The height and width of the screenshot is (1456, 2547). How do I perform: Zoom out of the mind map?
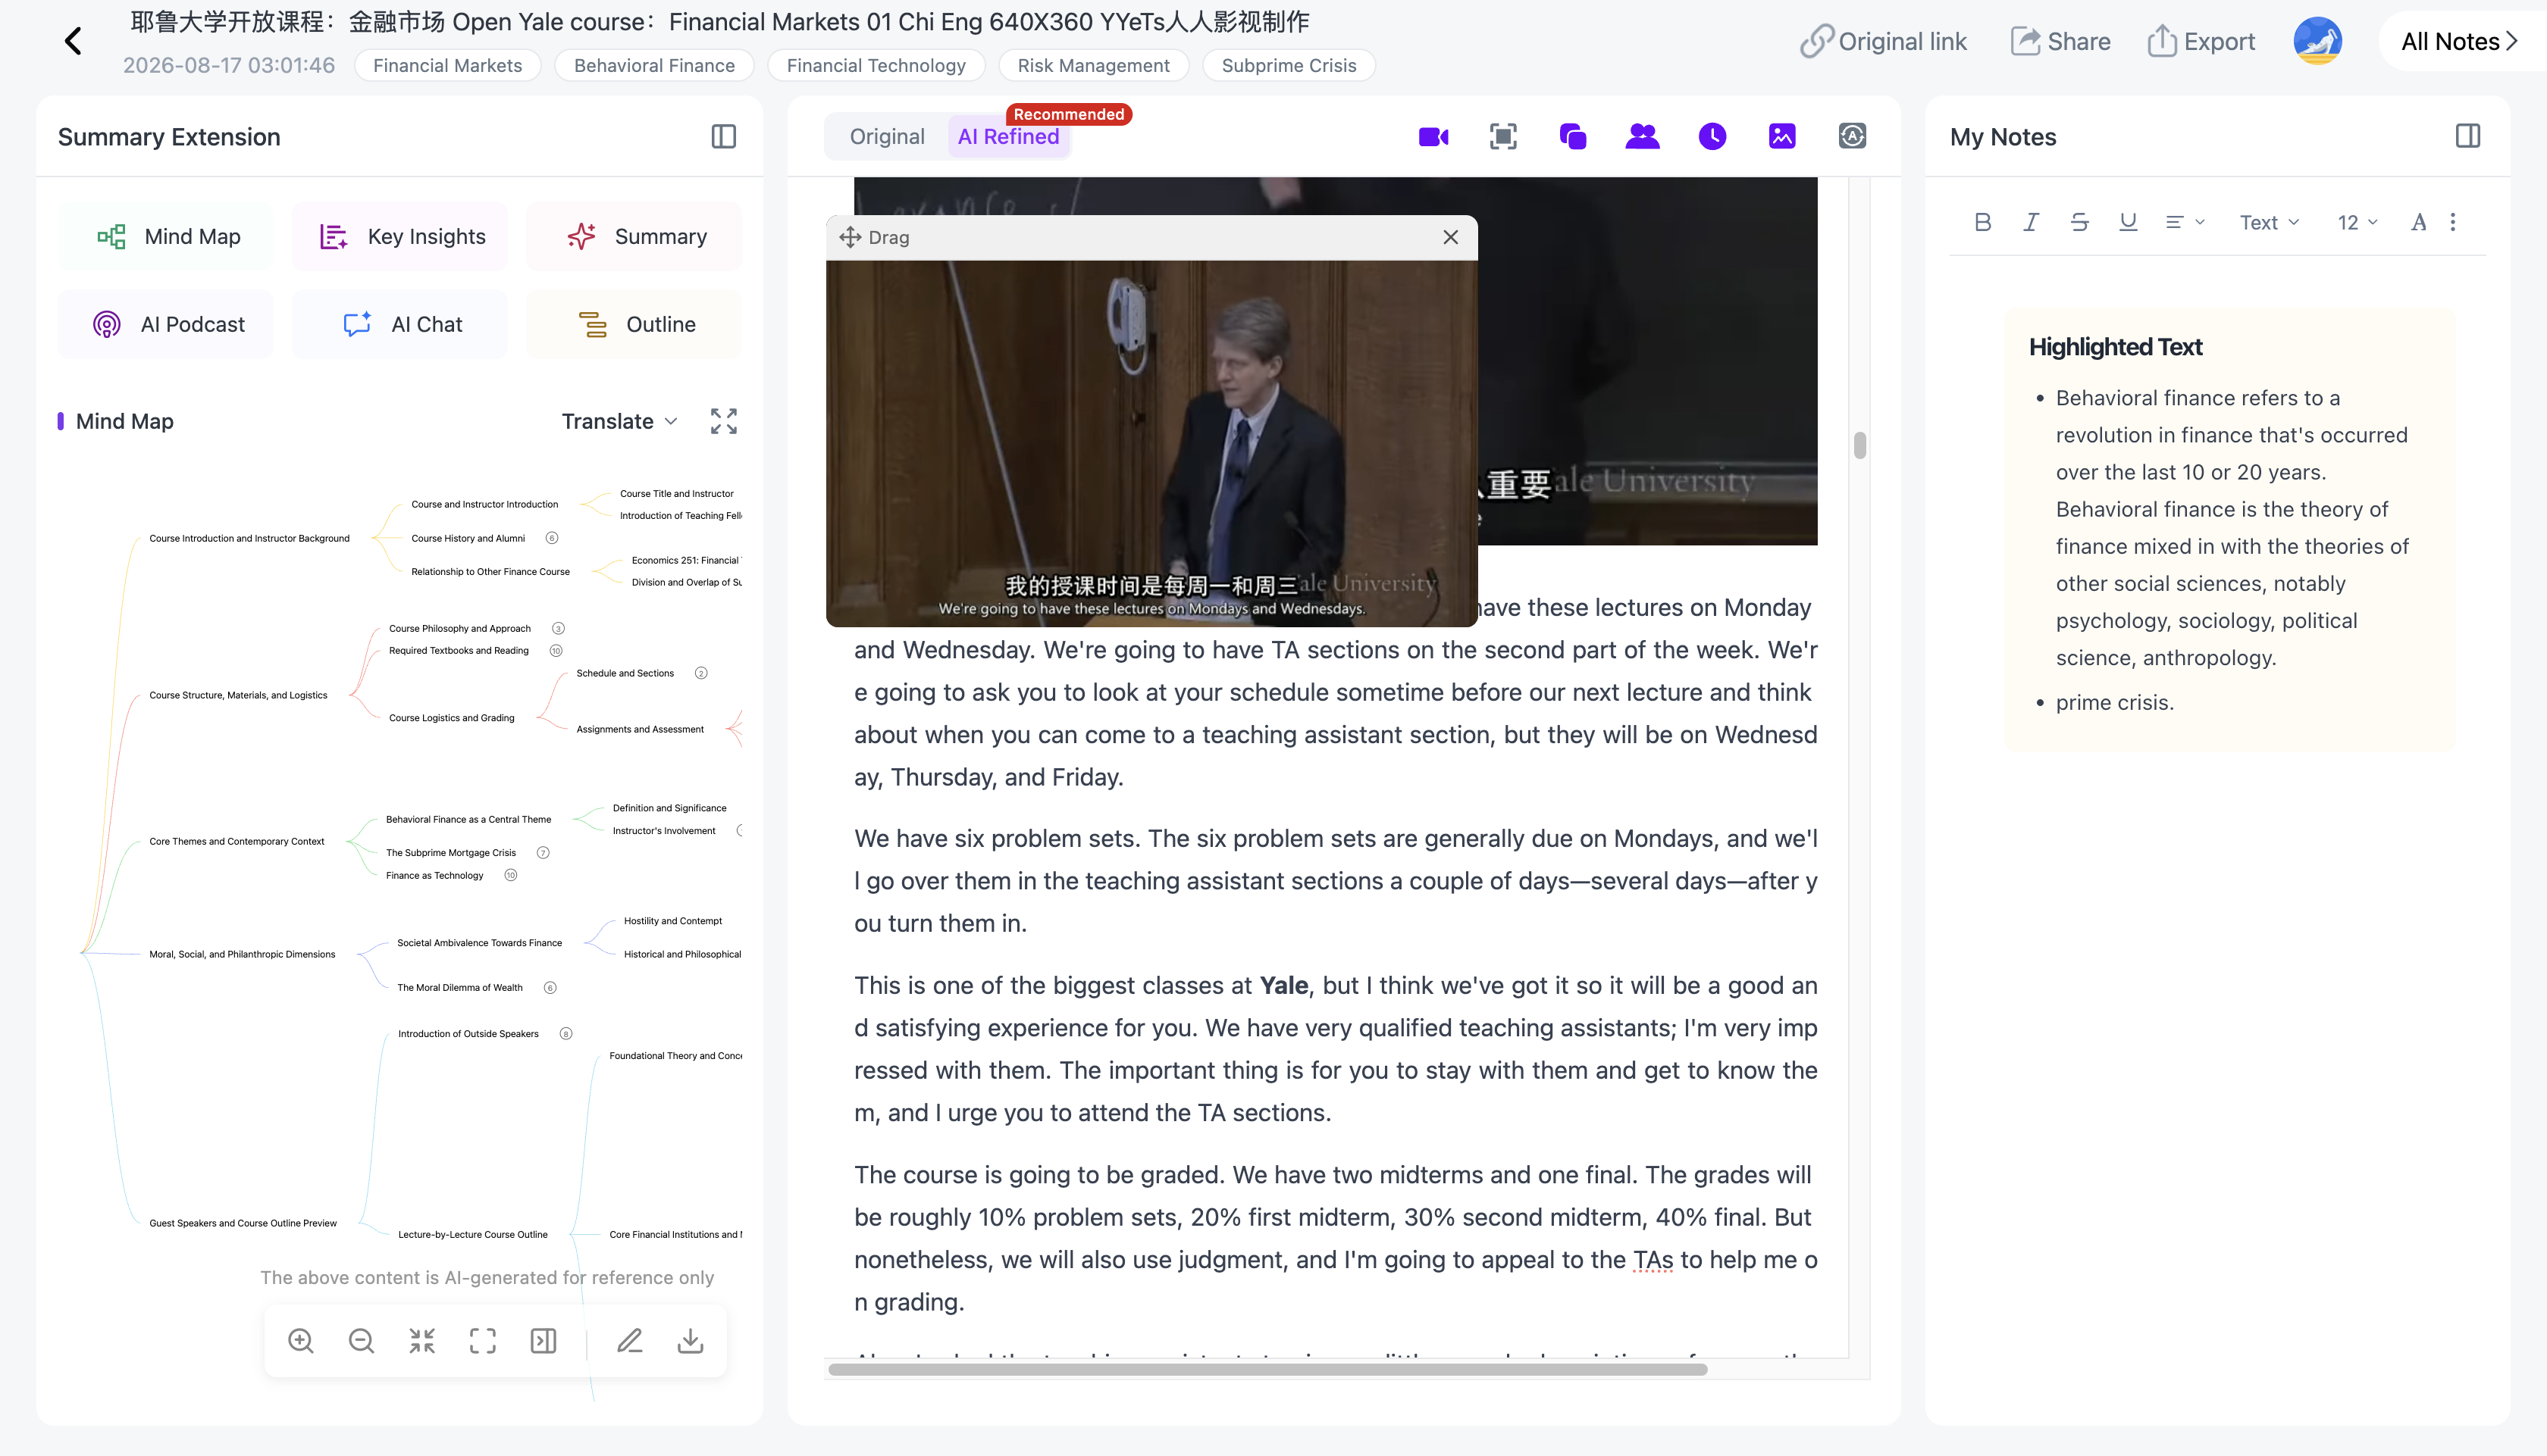(361, 1340)
